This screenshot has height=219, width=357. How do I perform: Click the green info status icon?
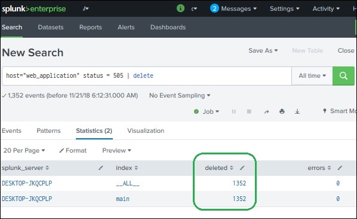pyautogui.click(x=180, y=8)
